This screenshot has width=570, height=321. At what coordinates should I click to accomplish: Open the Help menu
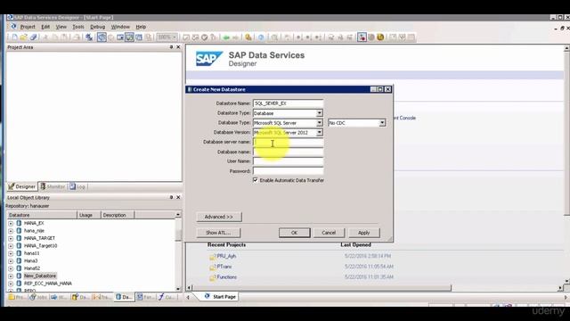[x=141, y=27]
